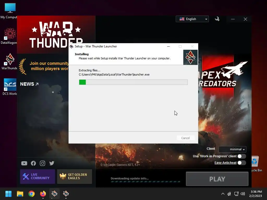Open the NEWS link in the launcher

29,84
